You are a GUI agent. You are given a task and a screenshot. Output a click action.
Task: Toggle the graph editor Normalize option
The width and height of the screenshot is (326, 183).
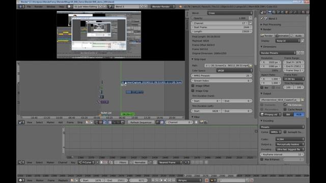[x=138, y=163]
